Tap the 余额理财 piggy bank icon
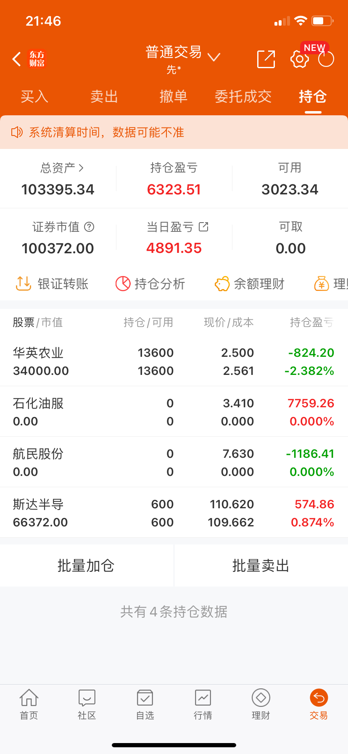The height and width of the screenshot is (754, 348). click(x=222, y=284)
